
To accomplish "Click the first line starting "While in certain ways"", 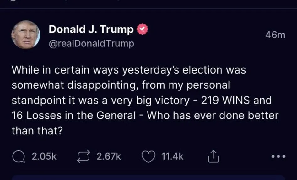I will tap(129, 70).
